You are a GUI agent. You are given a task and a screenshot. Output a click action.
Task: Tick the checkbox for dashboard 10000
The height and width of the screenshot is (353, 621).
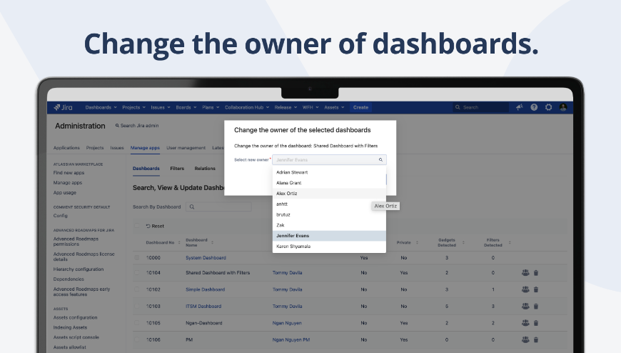point(136,258)
